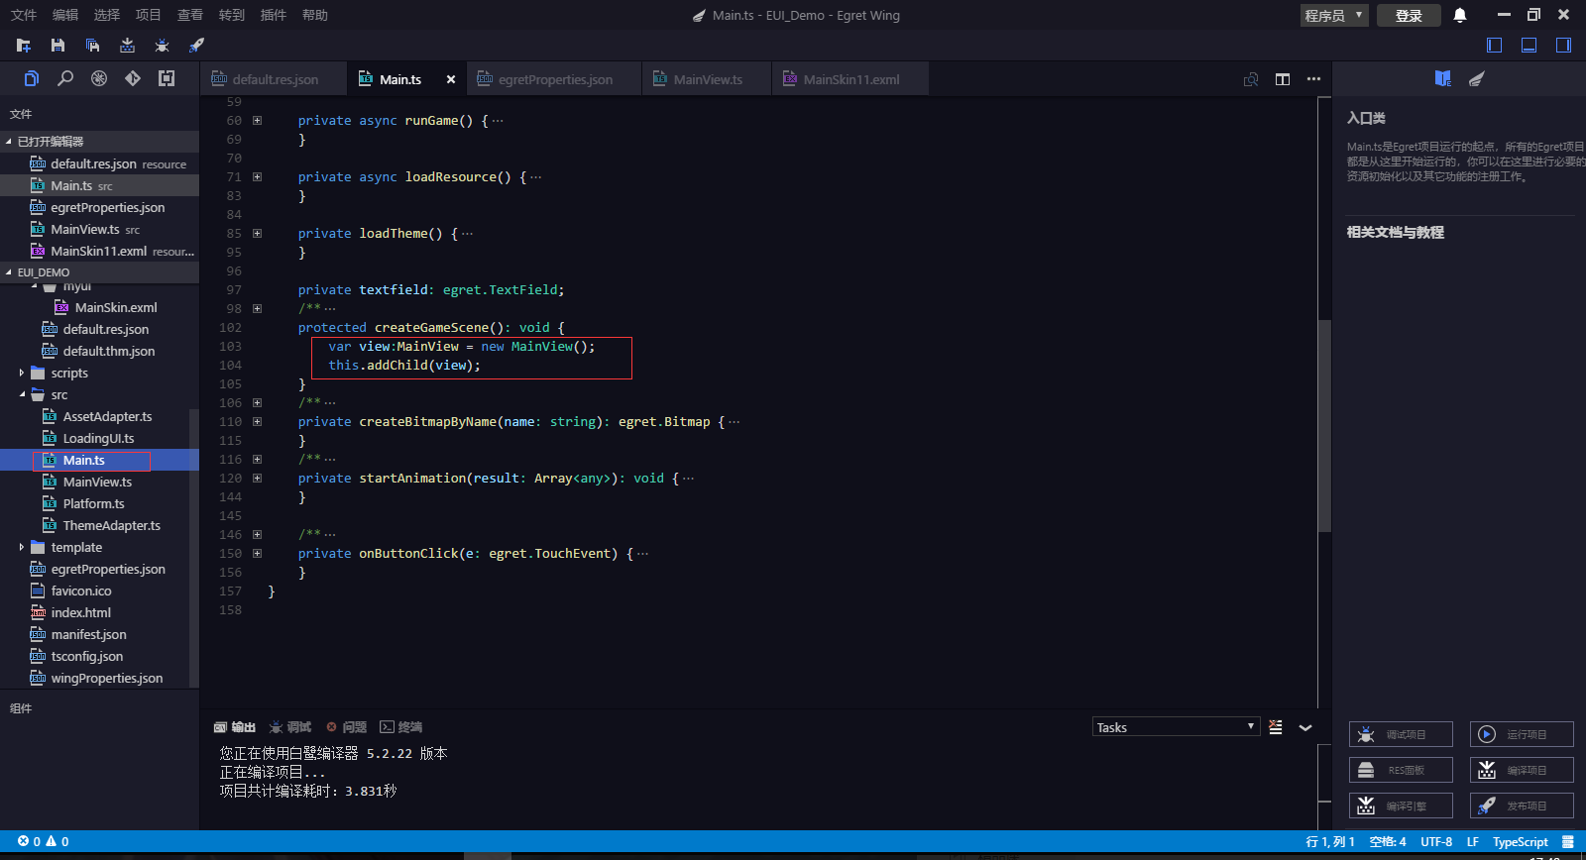Open the debug view in activity bar
This screenshot has height=860, width=1586.
click(x=99, y=78)
